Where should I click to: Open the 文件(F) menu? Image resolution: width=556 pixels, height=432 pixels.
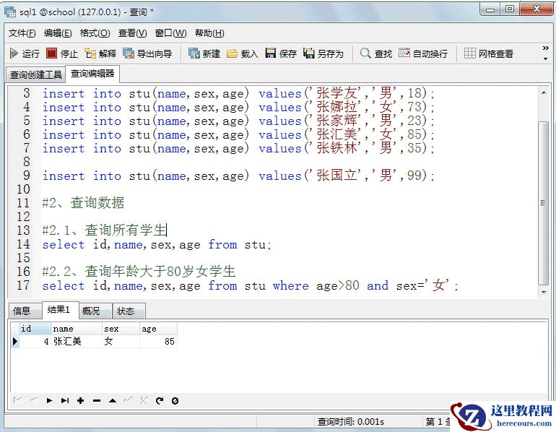pos(22,33)
